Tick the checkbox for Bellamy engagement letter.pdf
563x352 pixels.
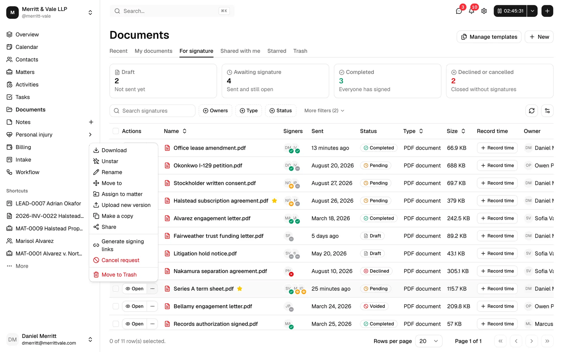115,306
